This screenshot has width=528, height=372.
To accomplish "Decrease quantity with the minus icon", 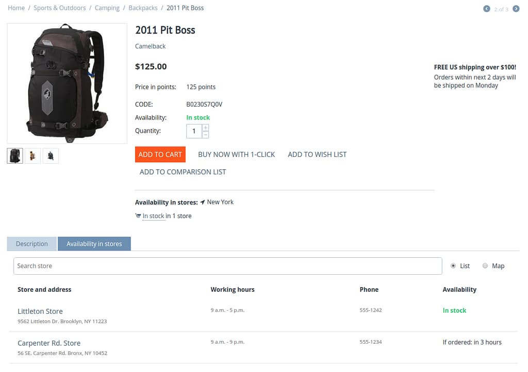I will tap(205, 134).
